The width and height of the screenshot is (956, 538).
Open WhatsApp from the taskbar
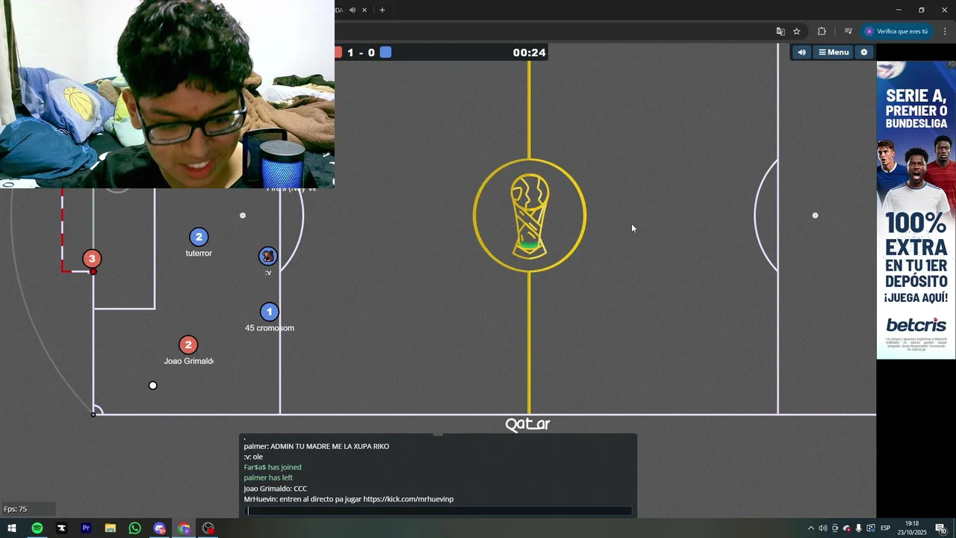pyautogui.click(x=135, y=528)
